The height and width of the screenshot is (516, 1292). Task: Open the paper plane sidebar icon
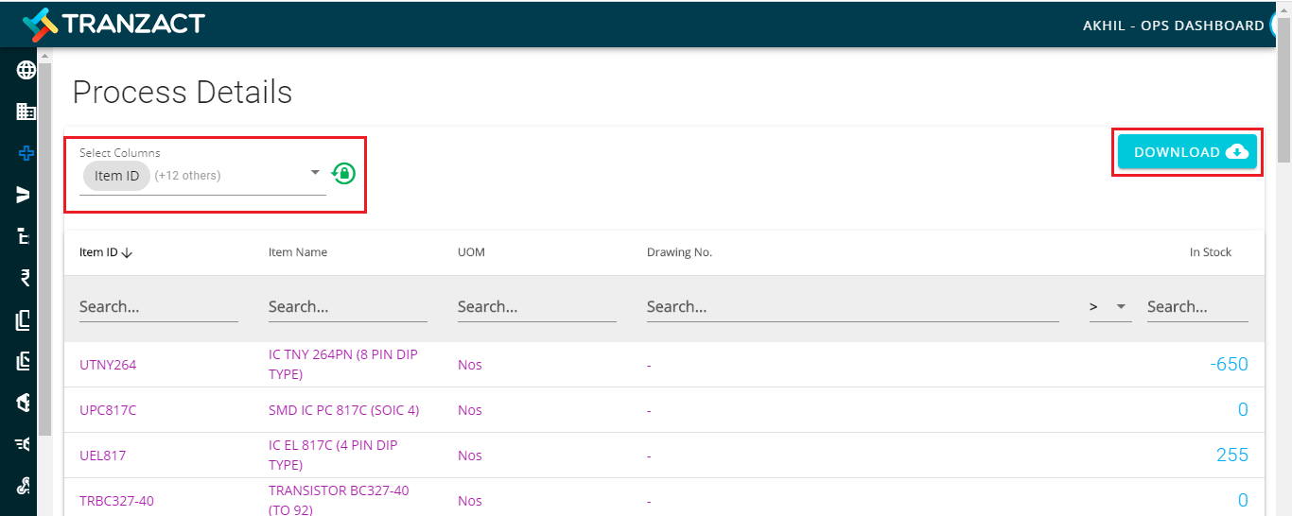(x=26, y=195)
